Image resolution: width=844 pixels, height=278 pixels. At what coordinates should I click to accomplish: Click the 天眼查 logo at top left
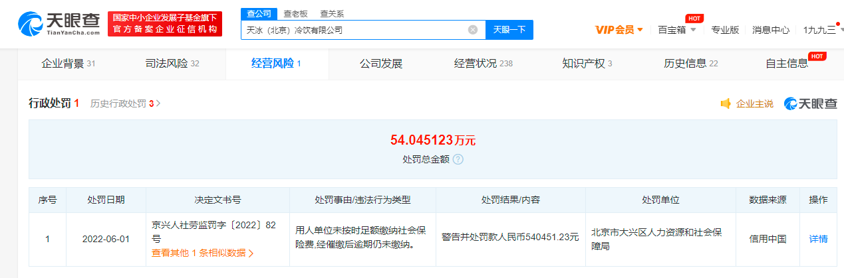(x=59, y=23)
